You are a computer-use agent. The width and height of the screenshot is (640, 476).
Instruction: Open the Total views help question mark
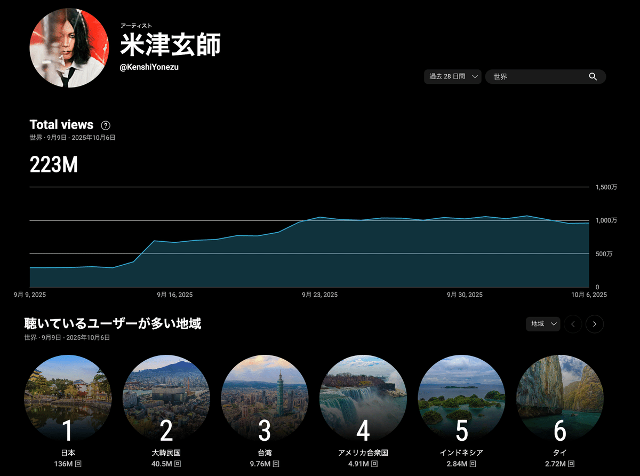coord(105,125)
